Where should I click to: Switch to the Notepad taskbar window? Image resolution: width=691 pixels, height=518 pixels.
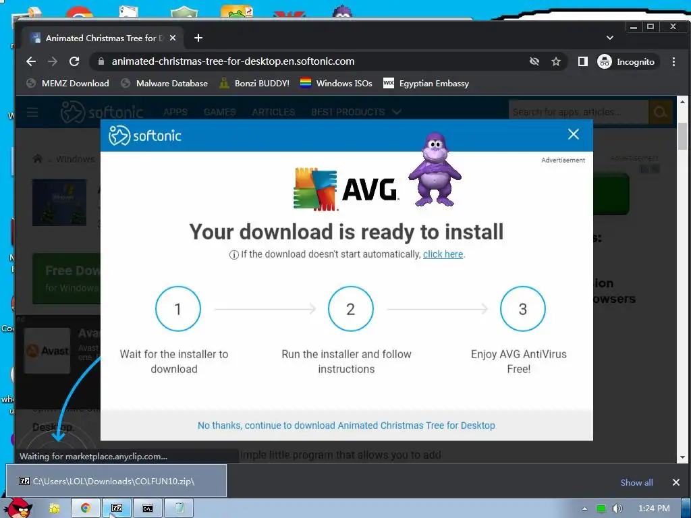179,509
